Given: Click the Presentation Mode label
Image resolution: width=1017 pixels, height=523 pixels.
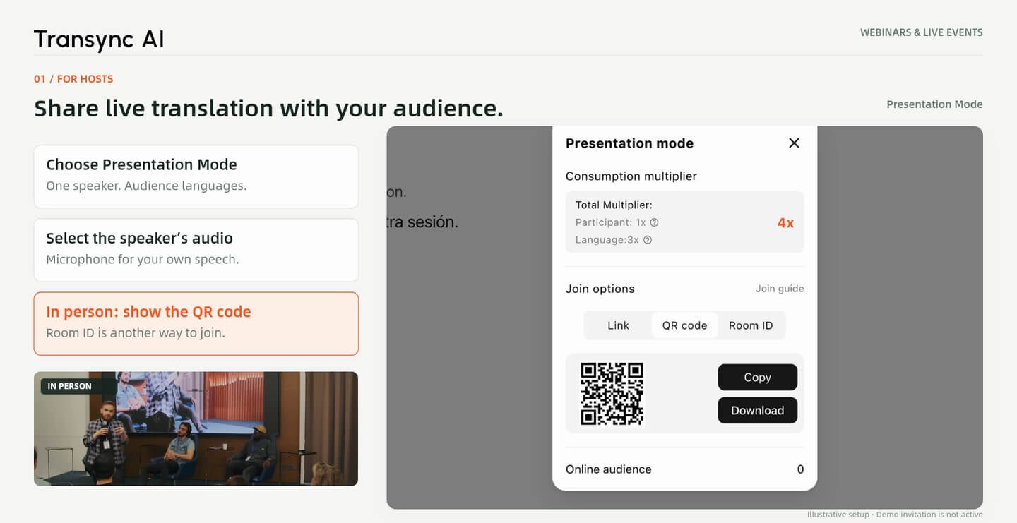Looking at the screenshot, I should (x=934, y=104).
